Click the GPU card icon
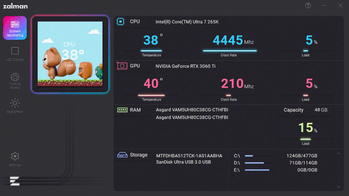The image size is (349, 196). tap(122, 66)
